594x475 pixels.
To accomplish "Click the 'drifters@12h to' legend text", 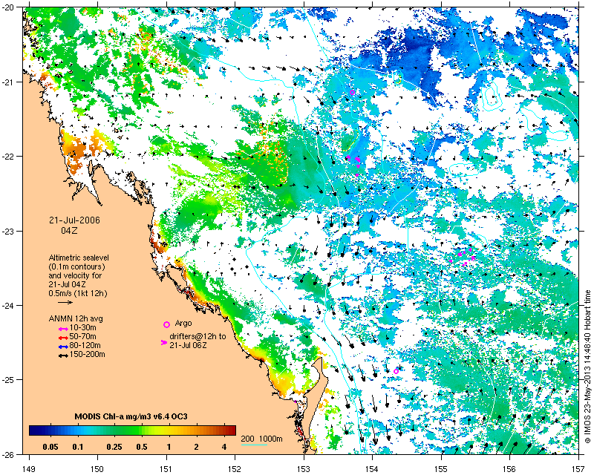I will (198, 336).
